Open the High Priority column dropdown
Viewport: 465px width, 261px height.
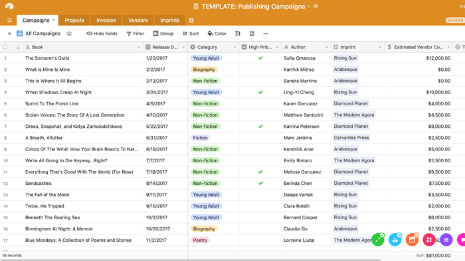pos(277,47)
